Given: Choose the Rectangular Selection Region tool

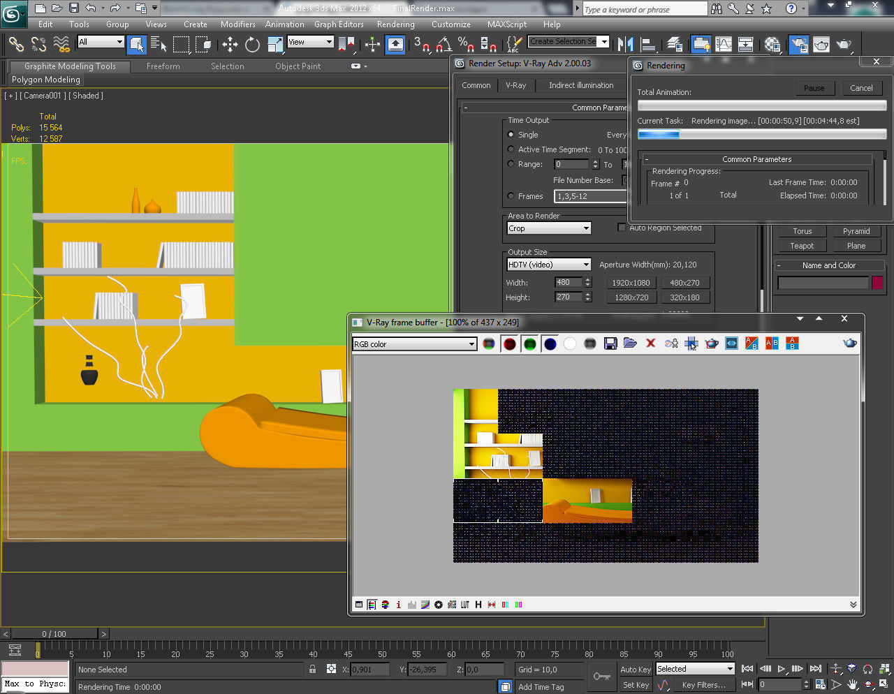Looking at the screenshot, I should coord(181,45).
